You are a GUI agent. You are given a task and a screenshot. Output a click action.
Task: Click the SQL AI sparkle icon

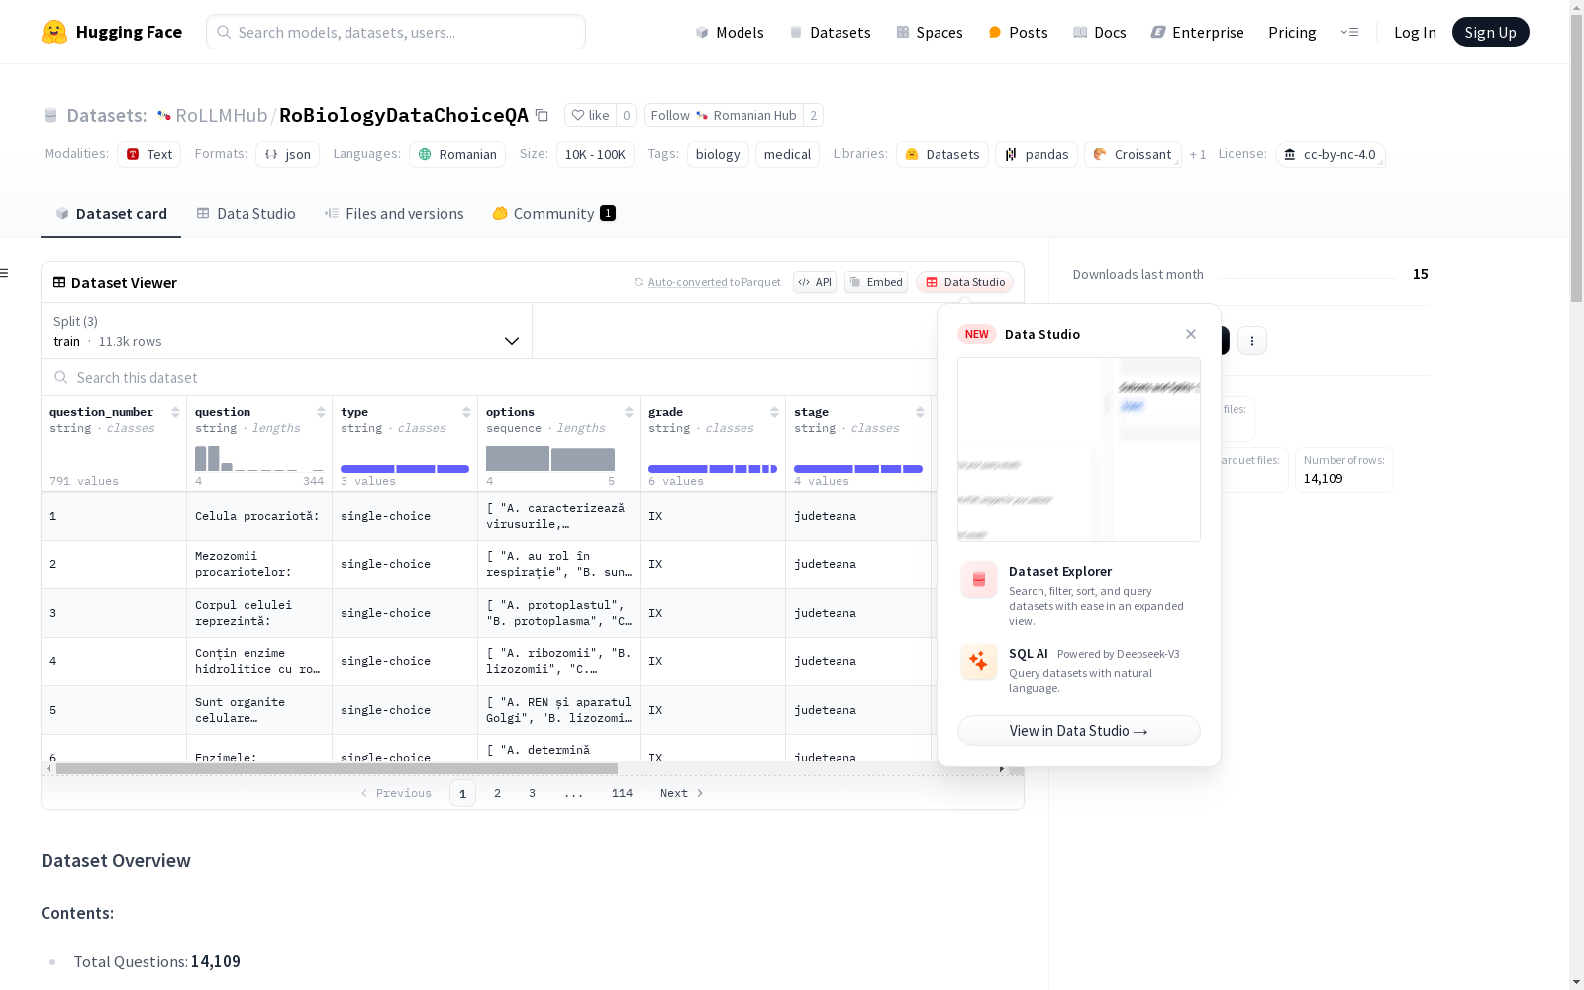pyautogui.click(x=979, y=662)
